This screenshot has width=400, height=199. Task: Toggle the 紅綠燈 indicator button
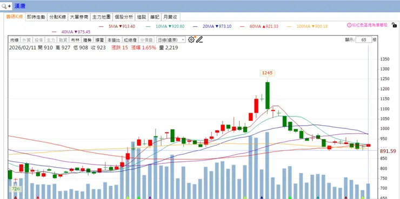(130, 40)
